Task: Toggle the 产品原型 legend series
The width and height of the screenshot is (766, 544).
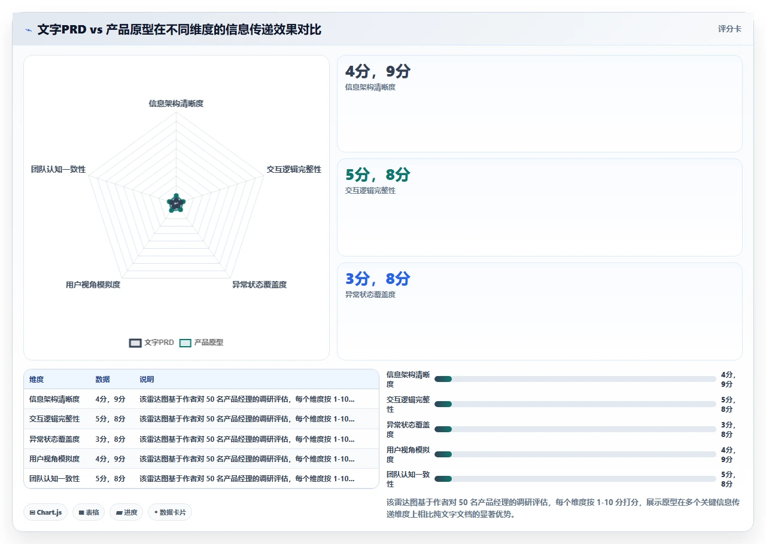Action: 202,343
